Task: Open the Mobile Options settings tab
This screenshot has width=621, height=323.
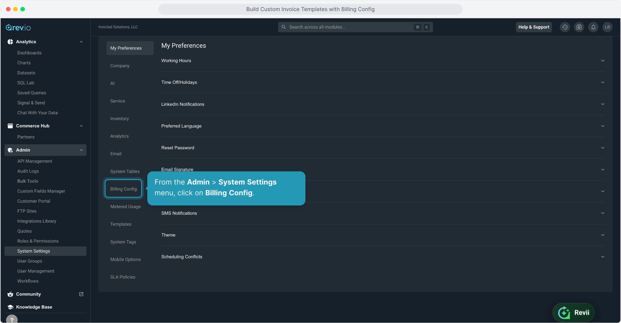Action: 125,260
